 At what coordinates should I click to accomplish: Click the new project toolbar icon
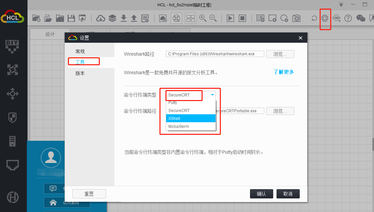[36, 18]
